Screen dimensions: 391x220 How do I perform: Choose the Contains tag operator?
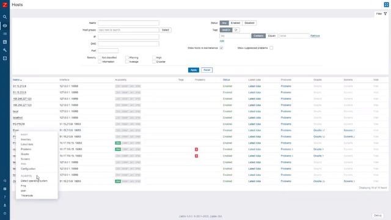point(258,36)
